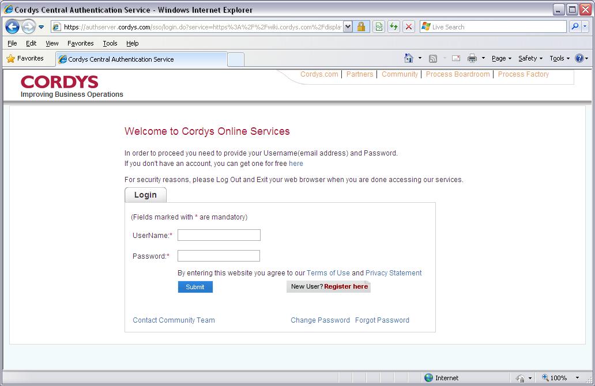
Task: Open Contact Community Team link
Action: (x=174, y=320)
